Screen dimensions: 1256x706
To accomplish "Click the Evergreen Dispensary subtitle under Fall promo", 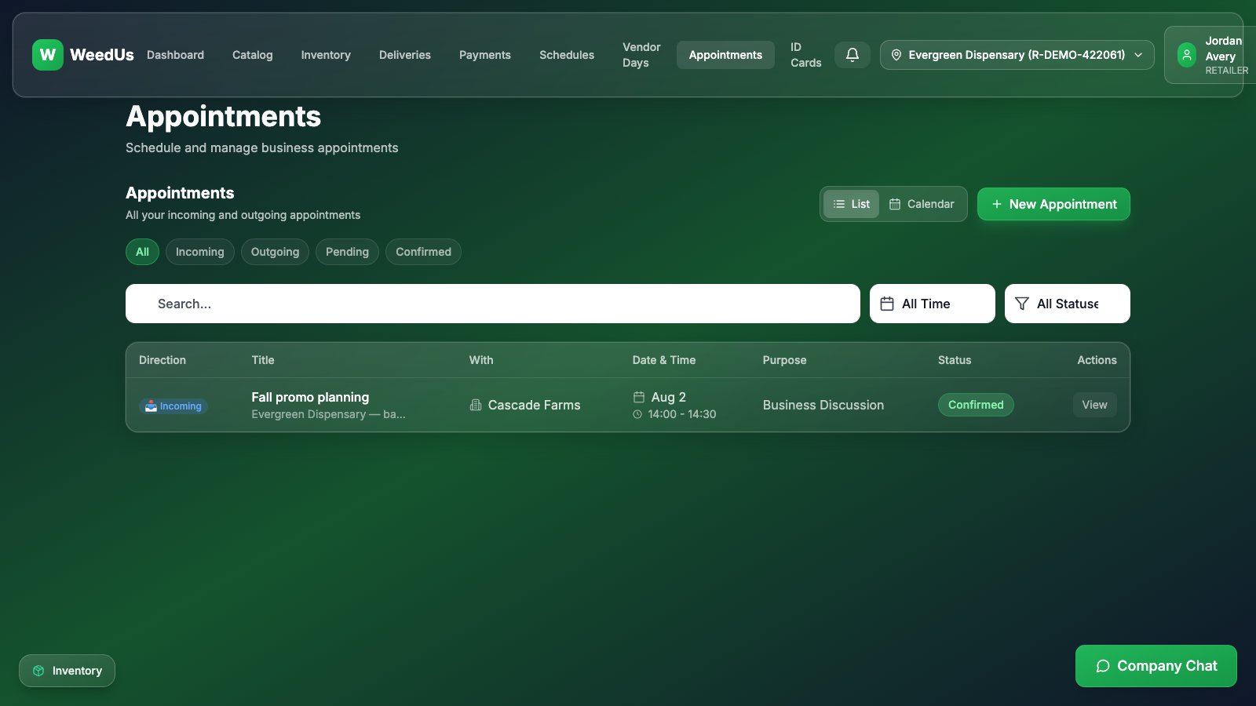I will (x=328, y=414).
